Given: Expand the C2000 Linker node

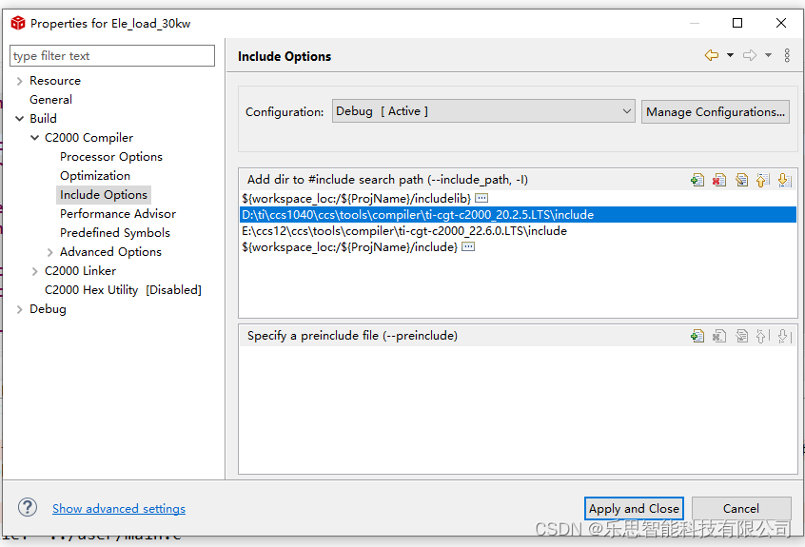Looking at the screenshot, I should (34, 271).
